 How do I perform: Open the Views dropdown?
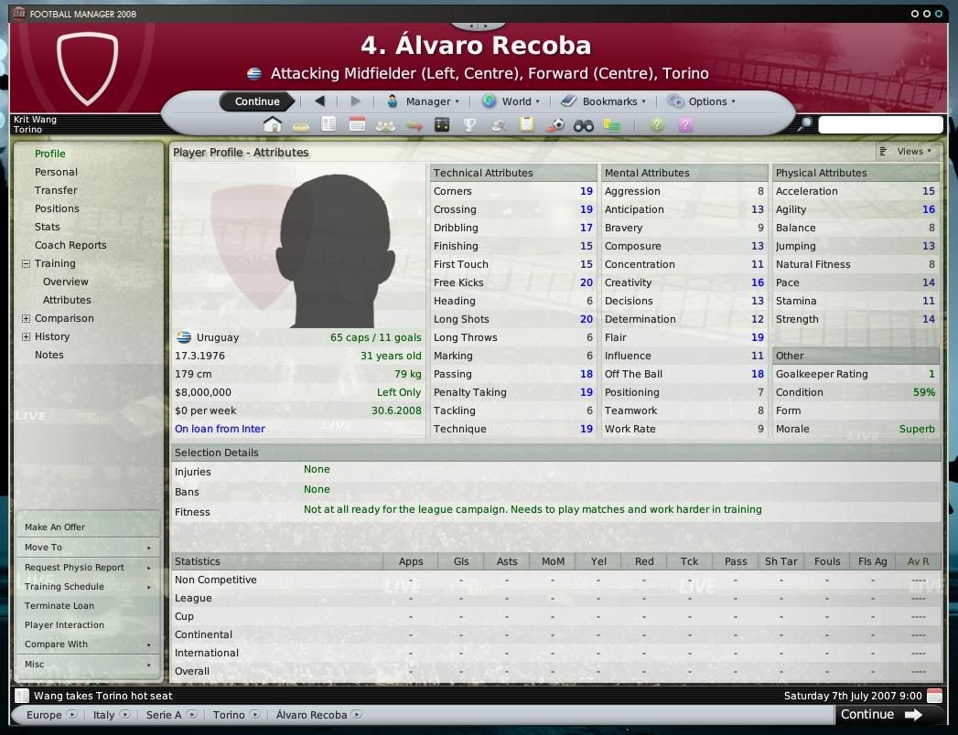click(x=906, y=152)
